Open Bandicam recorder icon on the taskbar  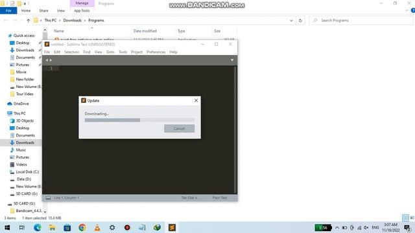click(127, 227)
